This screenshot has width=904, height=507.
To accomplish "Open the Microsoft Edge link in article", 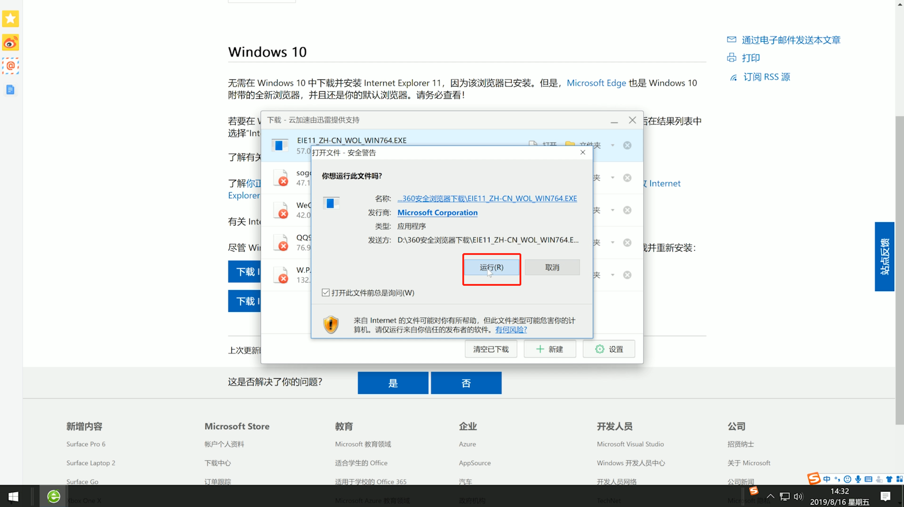I will pos(596,83).
